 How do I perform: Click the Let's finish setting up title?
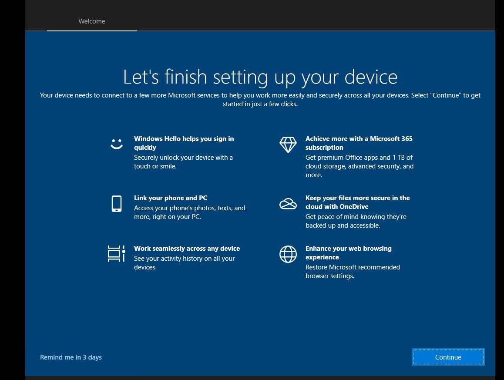click(260, 77)
